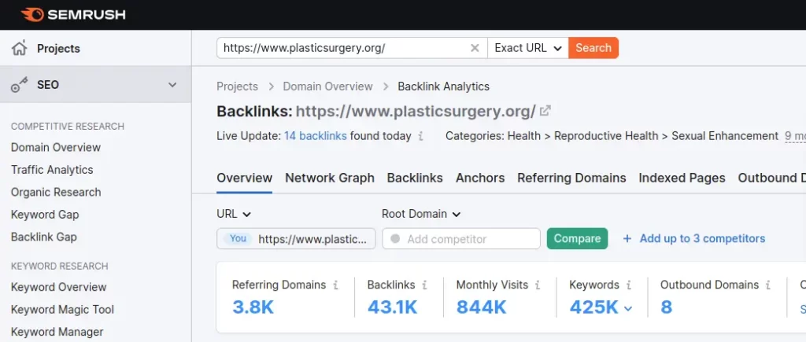Open Backlink Gap in sidebar
Viewport: 806px width, 342px height.
point(44,237)
